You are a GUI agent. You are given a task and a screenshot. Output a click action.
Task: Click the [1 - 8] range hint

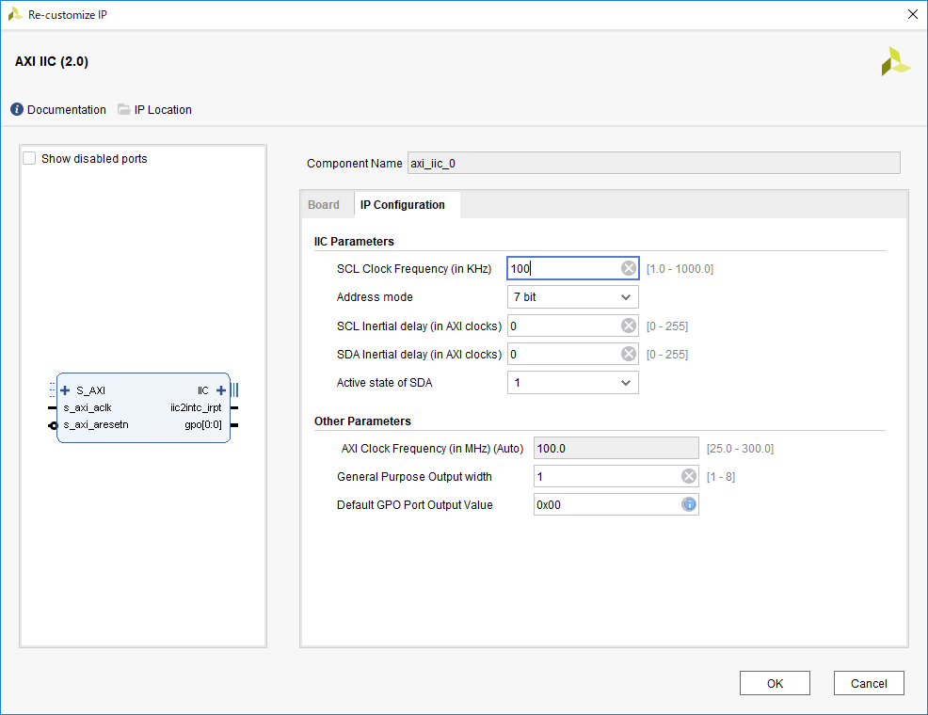(x=721, y=477)
